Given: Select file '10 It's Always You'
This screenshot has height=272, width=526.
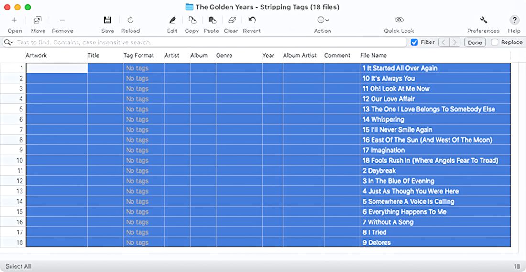Looking at the screenshot, I should click(388, 78).
